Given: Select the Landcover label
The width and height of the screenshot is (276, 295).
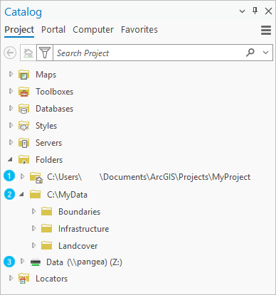Looking at the screenshot, I should click(x=78, y=246).
